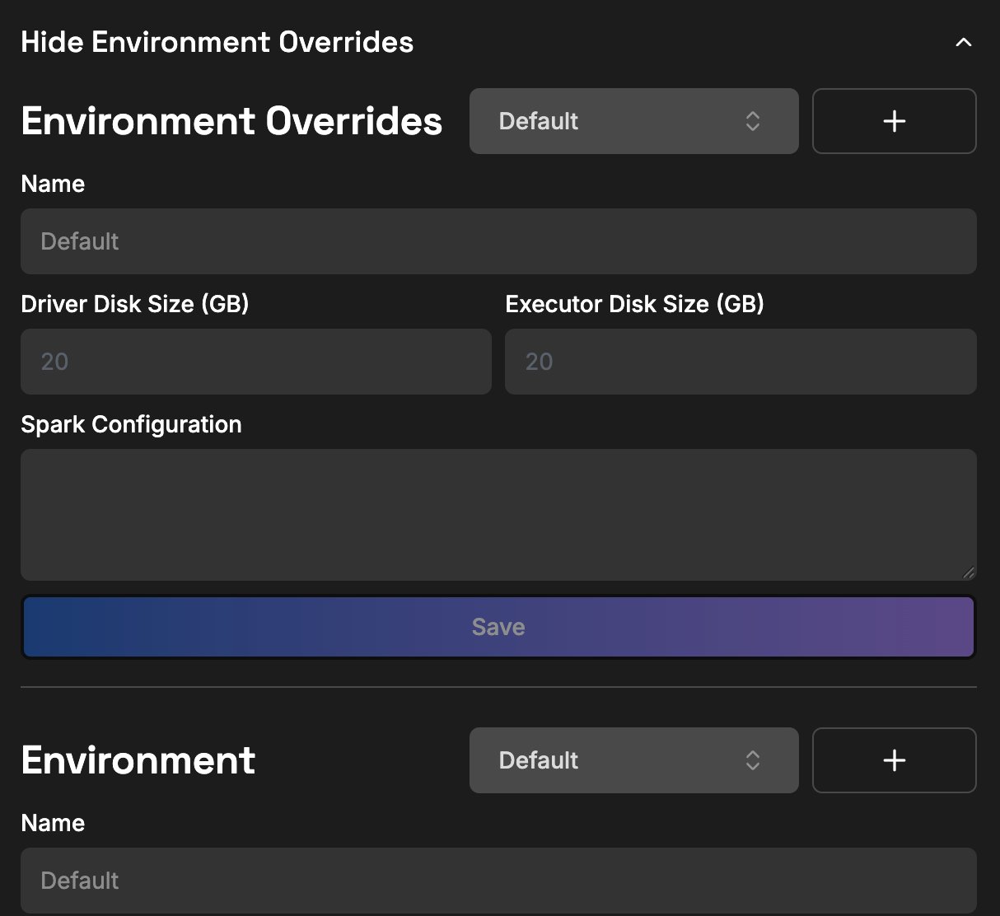Focus the Name field under Environment Overrides
1000x916 pixels.
[498, 241]
